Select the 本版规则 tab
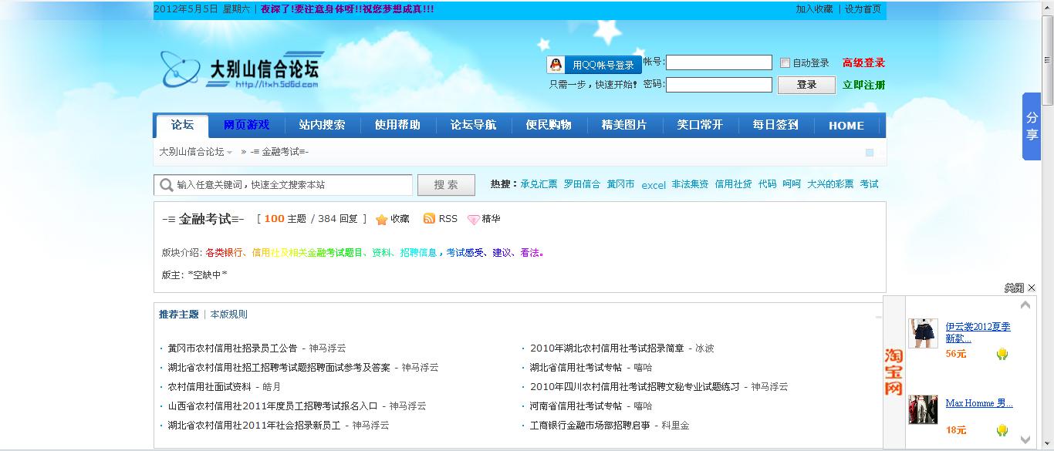 [x=229, y=315]
